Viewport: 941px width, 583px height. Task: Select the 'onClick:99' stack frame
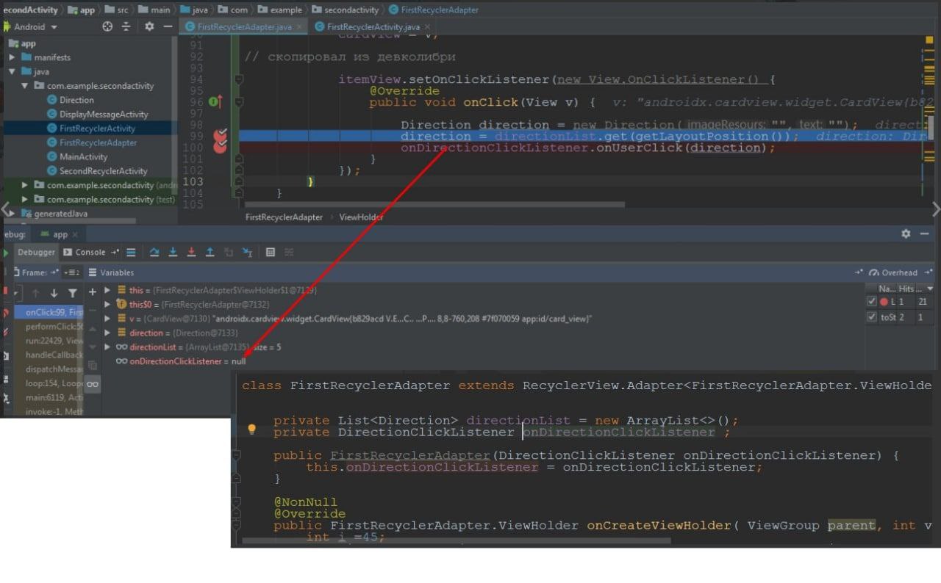pyautogui.click(x=49, y=312)
